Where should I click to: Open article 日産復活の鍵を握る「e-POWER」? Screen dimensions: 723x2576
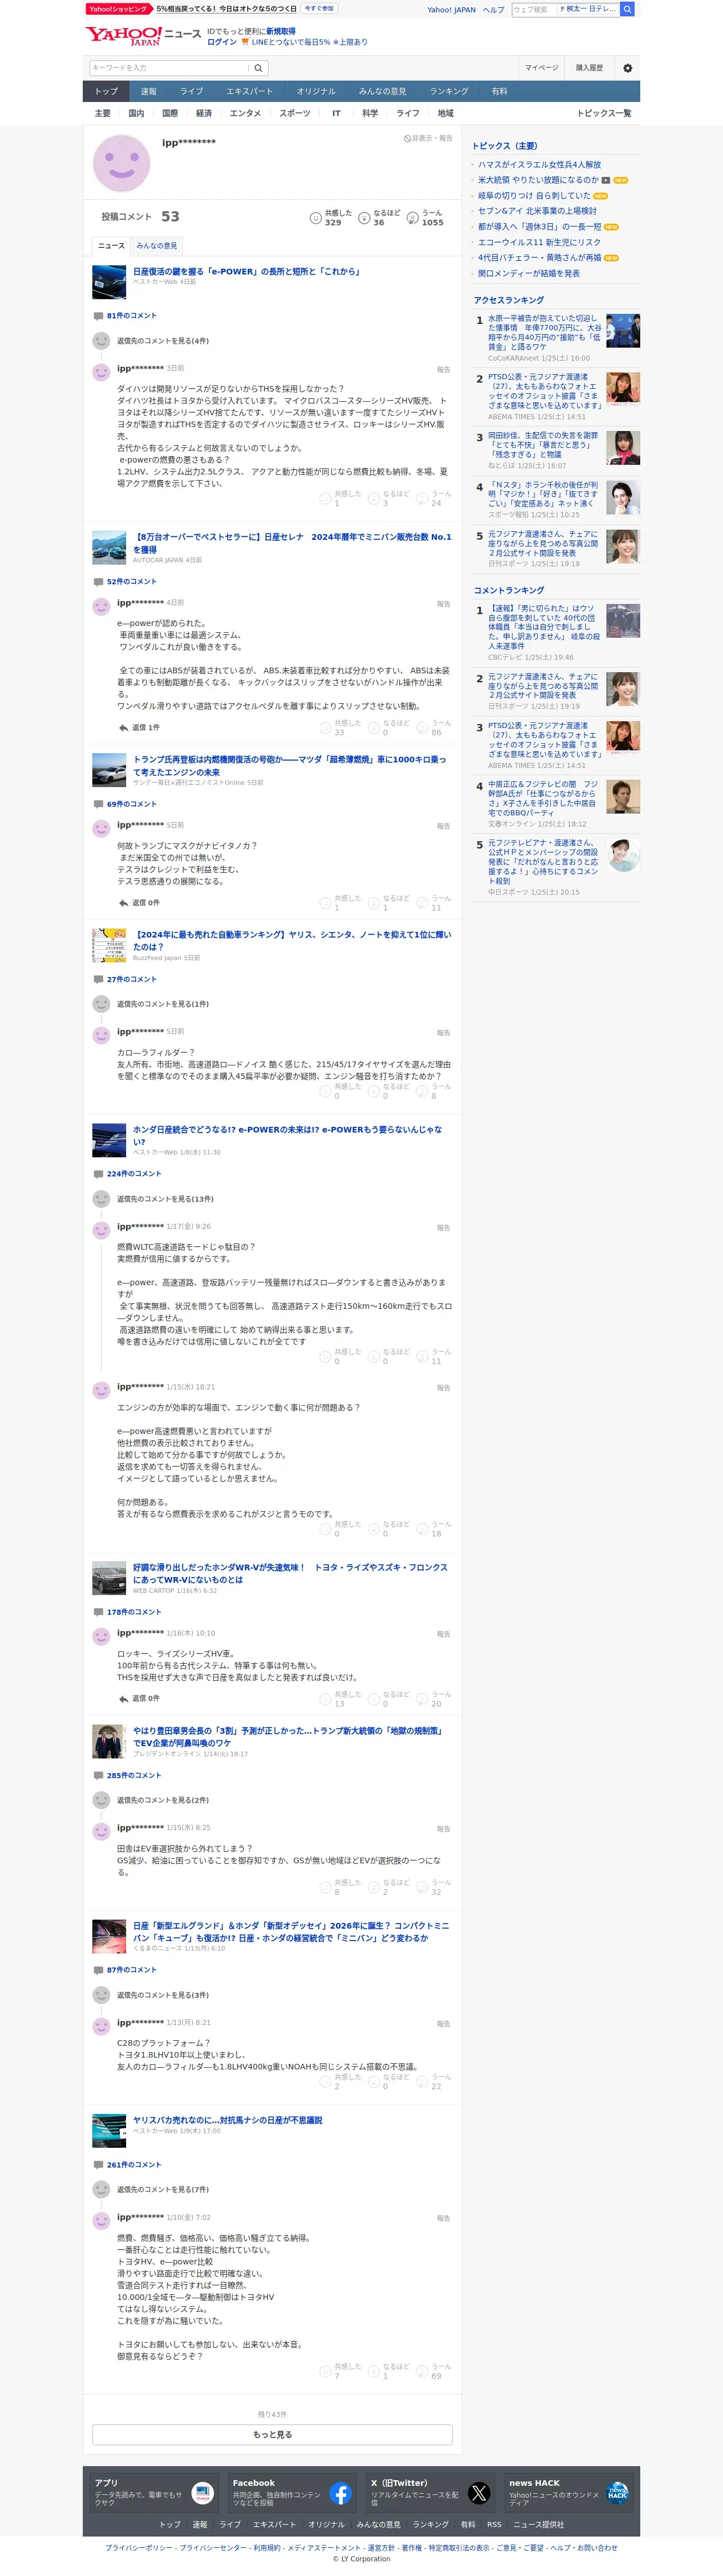point(246,271)
